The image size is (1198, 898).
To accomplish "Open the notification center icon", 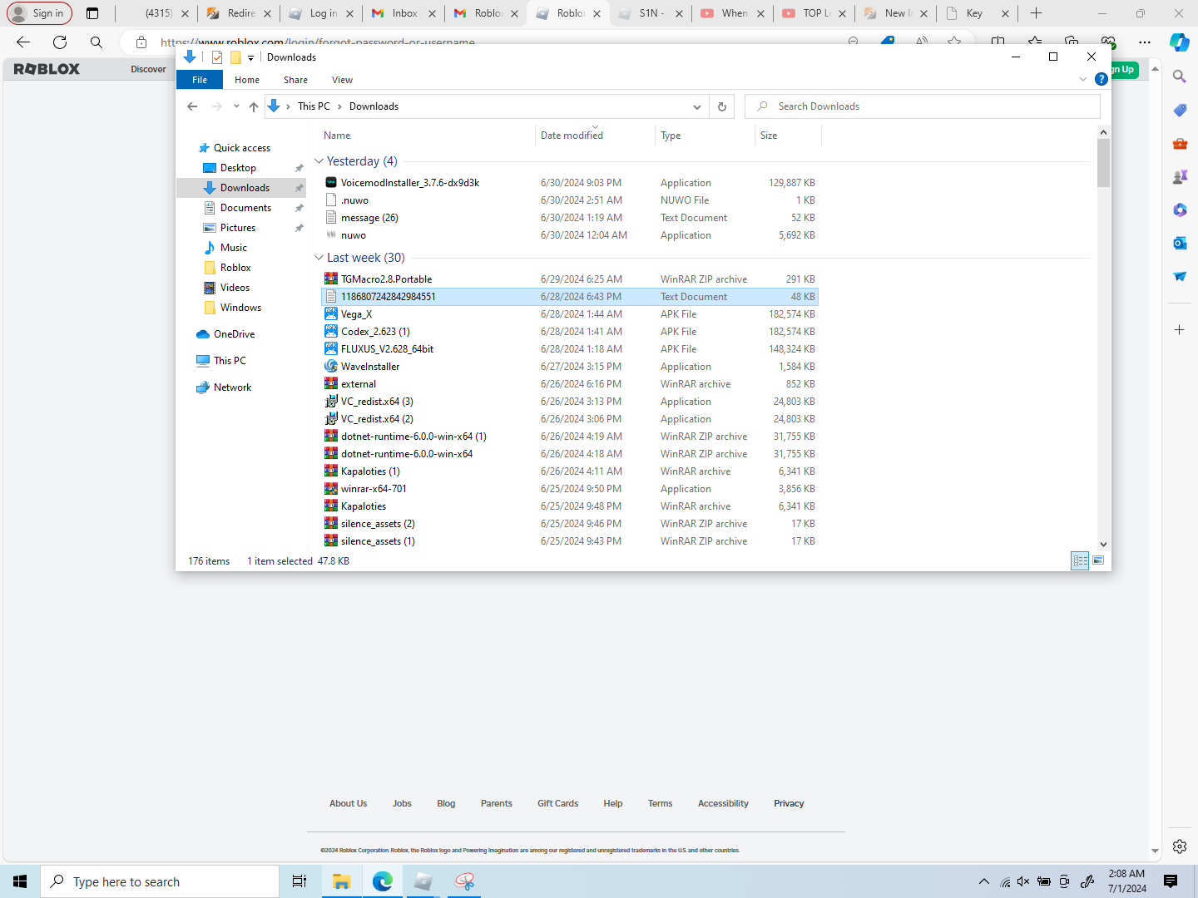I will [1171, 881].
